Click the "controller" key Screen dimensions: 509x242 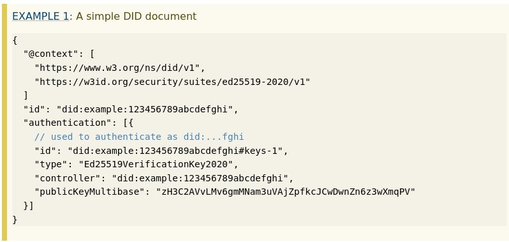click(x=68, y=178)
